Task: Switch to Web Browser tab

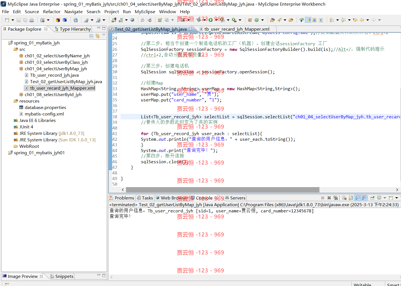Action: (x=172, y=198)
